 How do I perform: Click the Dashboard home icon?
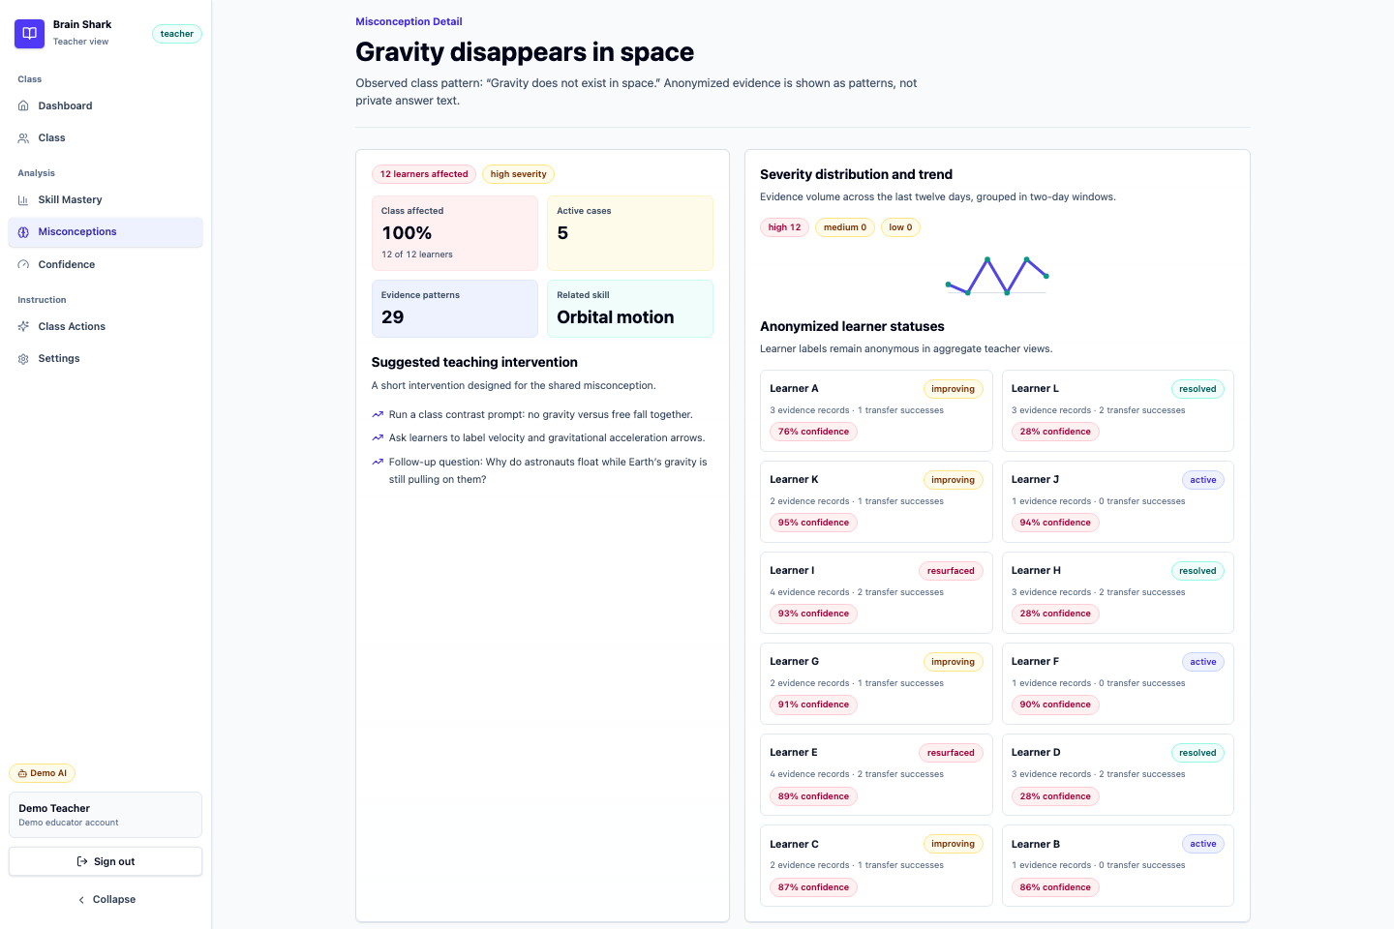pyautogui.click(x=23, y=105)
